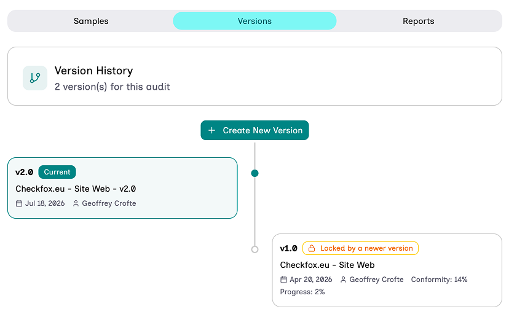This screenshot has height=317, width=509.
Task: Click the title 'Checkfox.eu - Site Web - v2.0'
Action: 76,189
